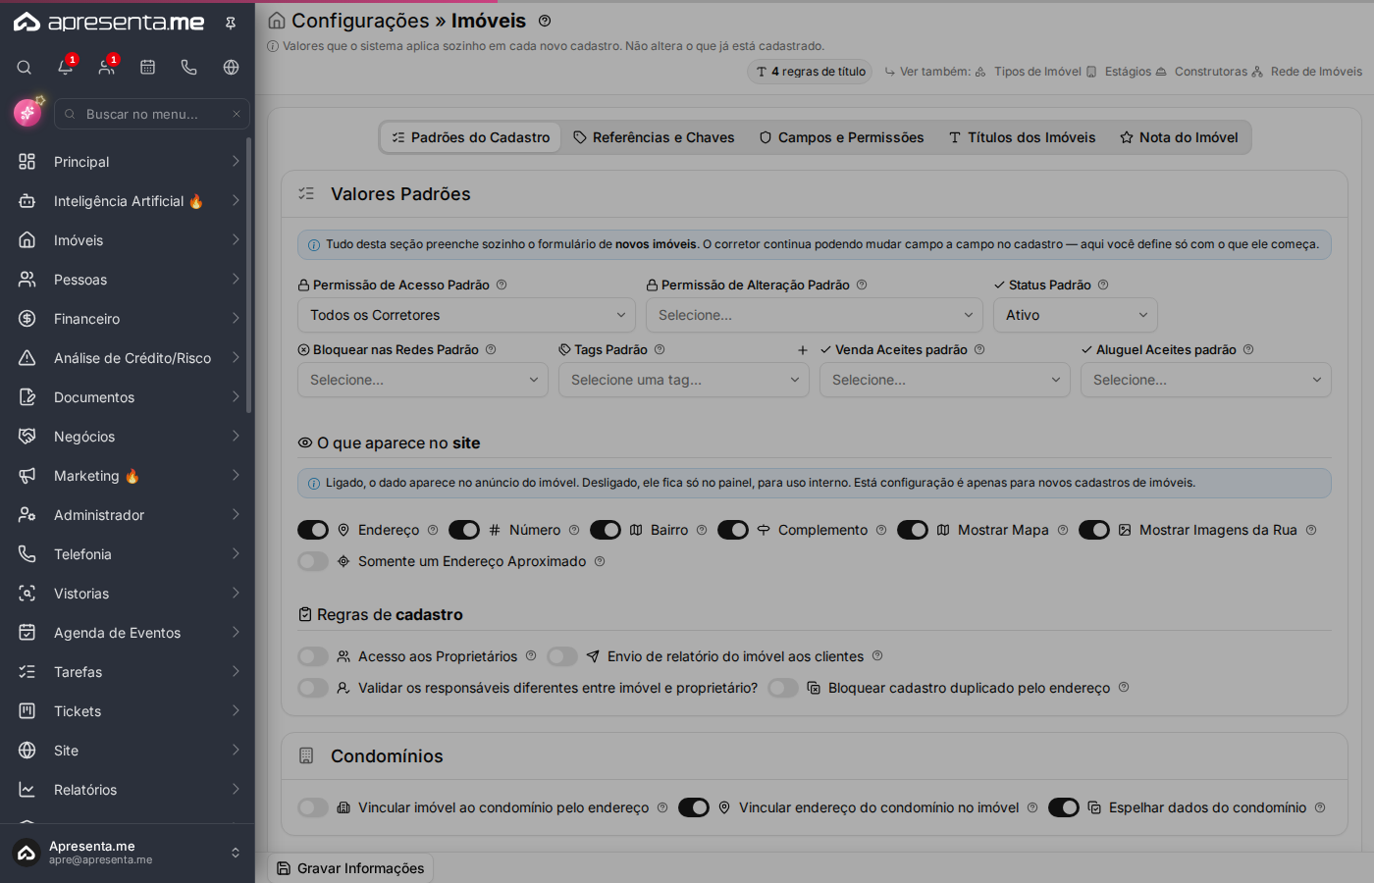
Task: Open Bloquear nas Redes Padrão dropdown
Action: pyautogui.click(x=423, y=380)
